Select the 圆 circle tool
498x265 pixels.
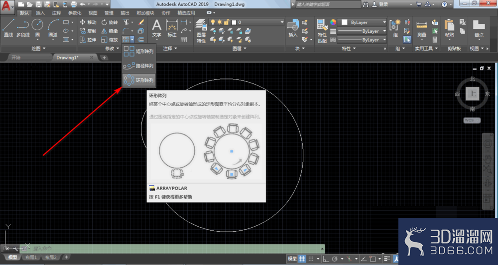point(37,28)
